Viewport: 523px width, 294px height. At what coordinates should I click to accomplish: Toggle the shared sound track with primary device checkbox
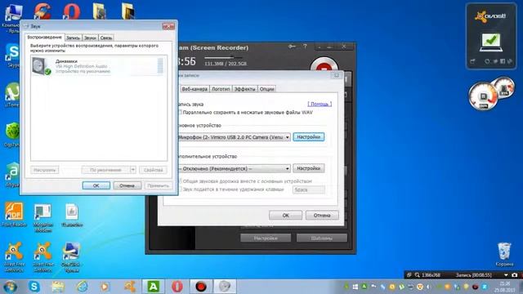click(181, 181)
